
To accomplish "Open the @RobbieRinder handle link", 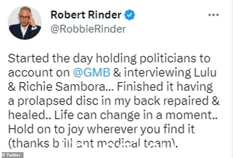I will pyautogui.click(x=88, y=29).
